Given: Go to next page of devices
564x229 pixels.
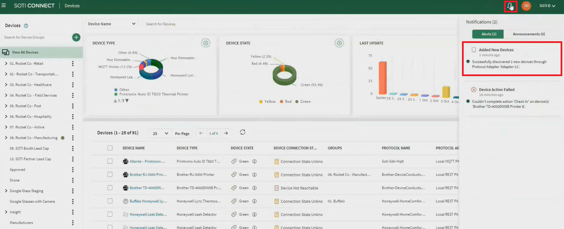Looking at the screenshot, I should coord(226,133).
